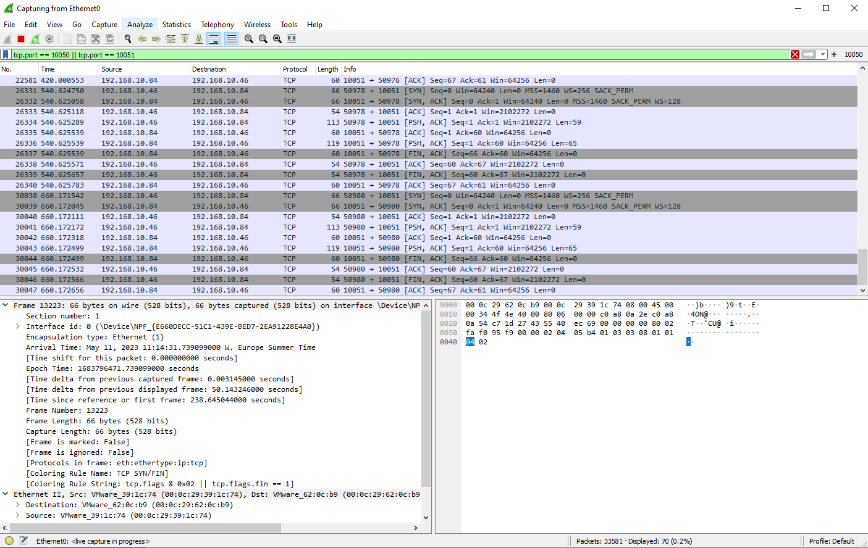Apply the 10050 filter button
This screenshot has height=548, width=868.
(853, 54)
